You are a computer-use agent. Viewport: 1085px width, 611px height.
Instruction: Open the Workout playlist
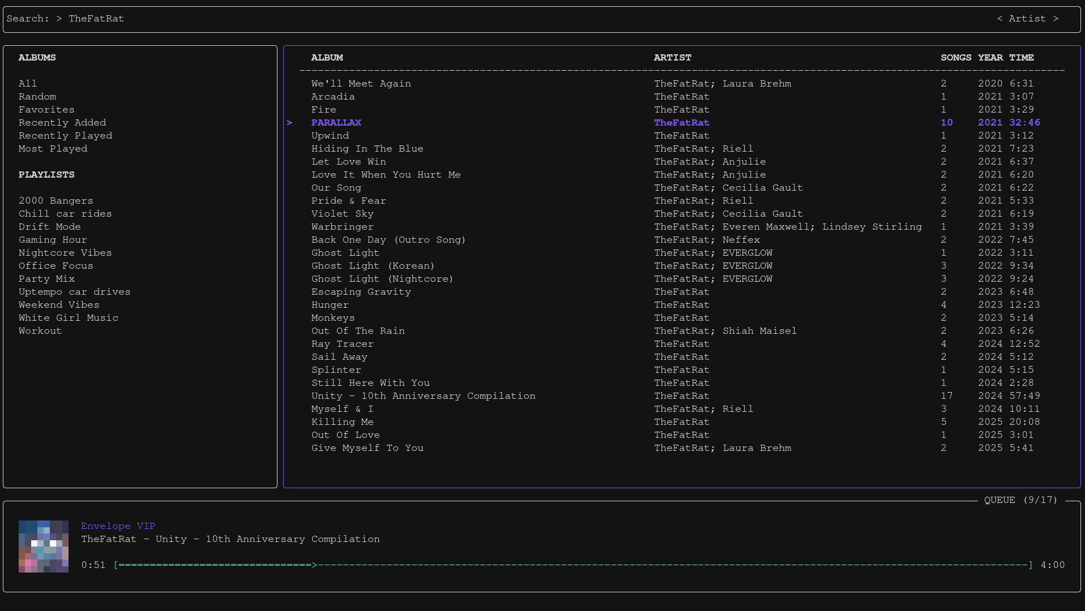pos(40,331)
